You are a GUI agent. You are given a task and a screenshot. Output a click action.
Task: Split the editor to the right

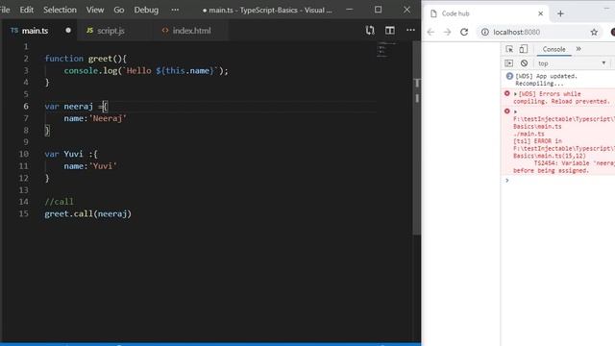click(390, 30)
